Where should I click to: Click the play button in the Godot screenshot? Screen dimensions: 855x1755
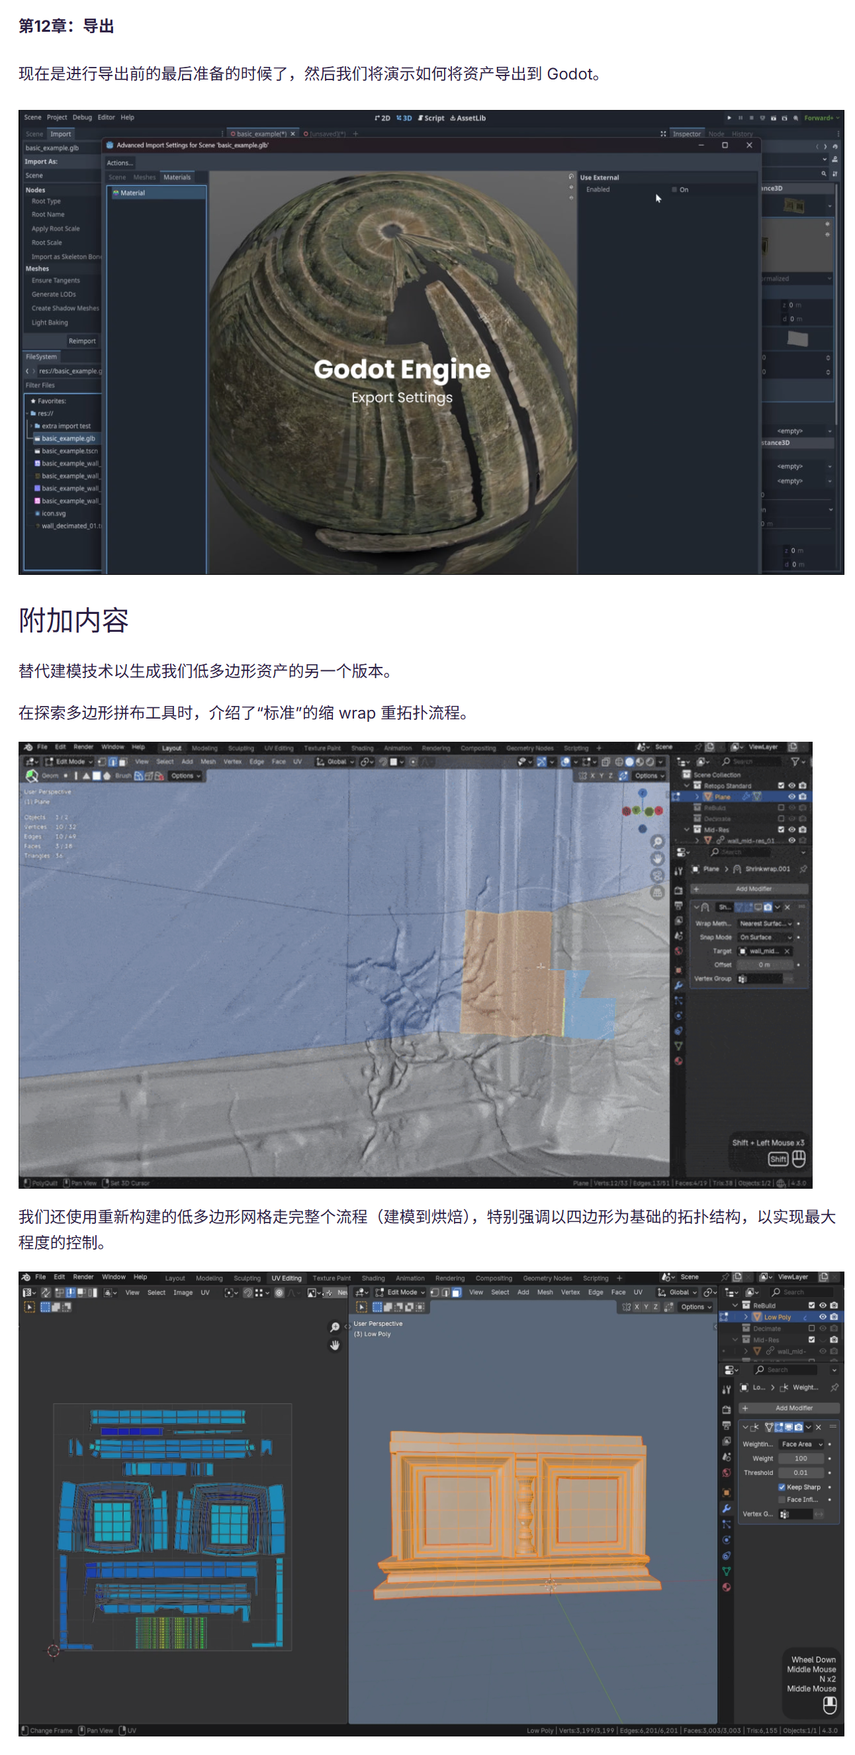pyautogui.click(x=729, y=118)
